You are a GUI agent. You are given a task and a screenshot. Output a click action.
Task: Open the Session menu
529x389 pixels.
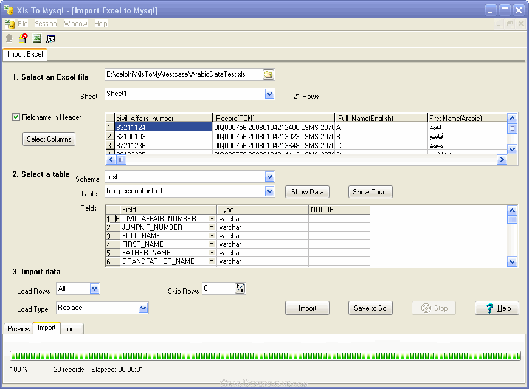pyautogui.click(x=46, y=24)
